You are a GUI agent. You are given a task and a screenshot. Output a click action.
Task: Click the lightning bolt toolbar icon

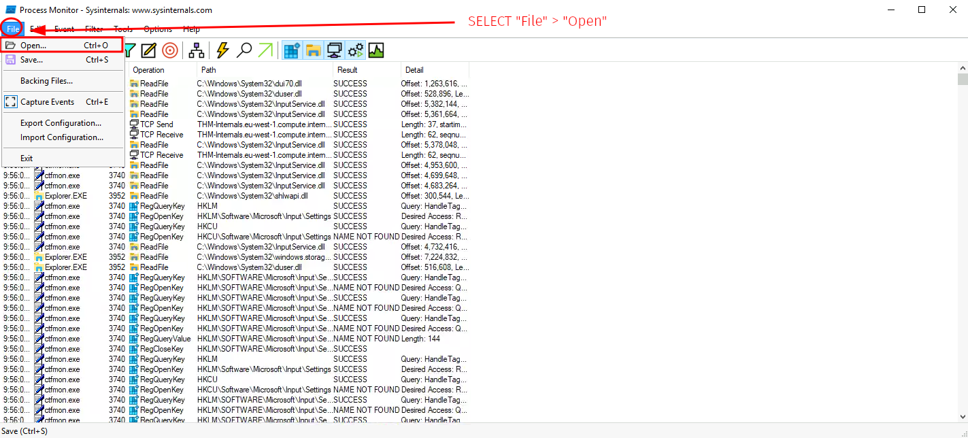[223, 50]
